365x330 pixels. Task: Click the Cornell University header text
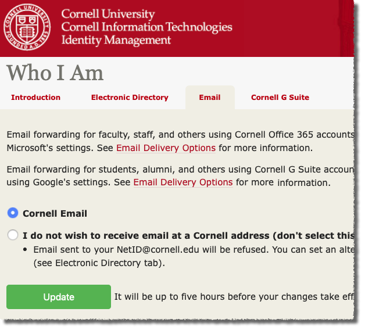coord(108,14)
